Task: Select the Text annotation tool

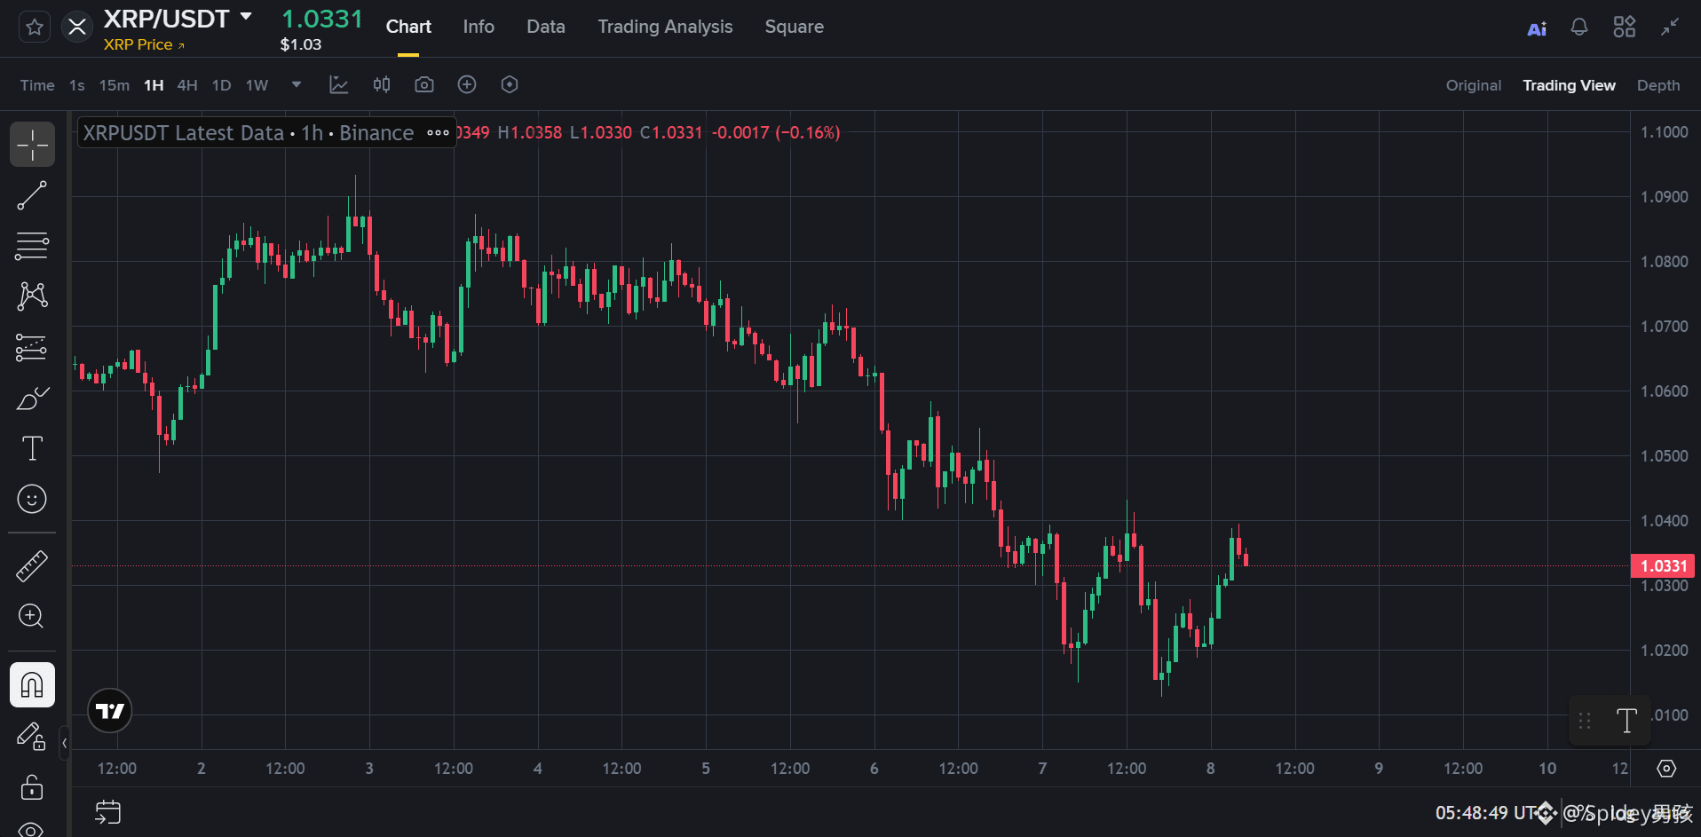Action: pyautogui.click(x=32, y=448)
